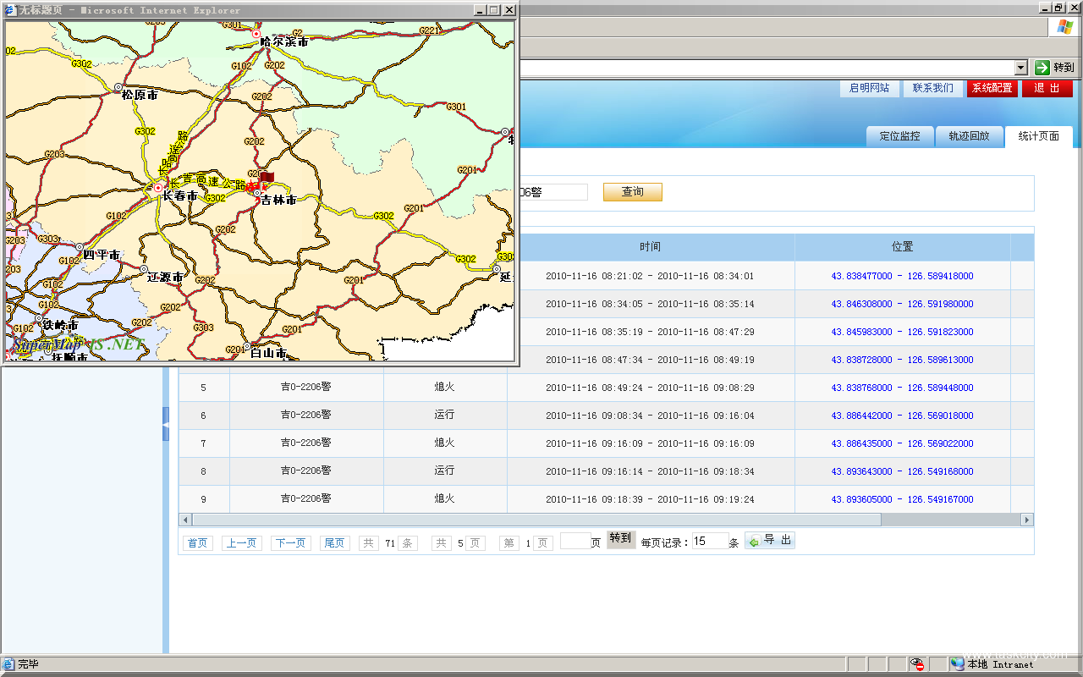Maximize the 无标题页 map popup window

point(494,10)
